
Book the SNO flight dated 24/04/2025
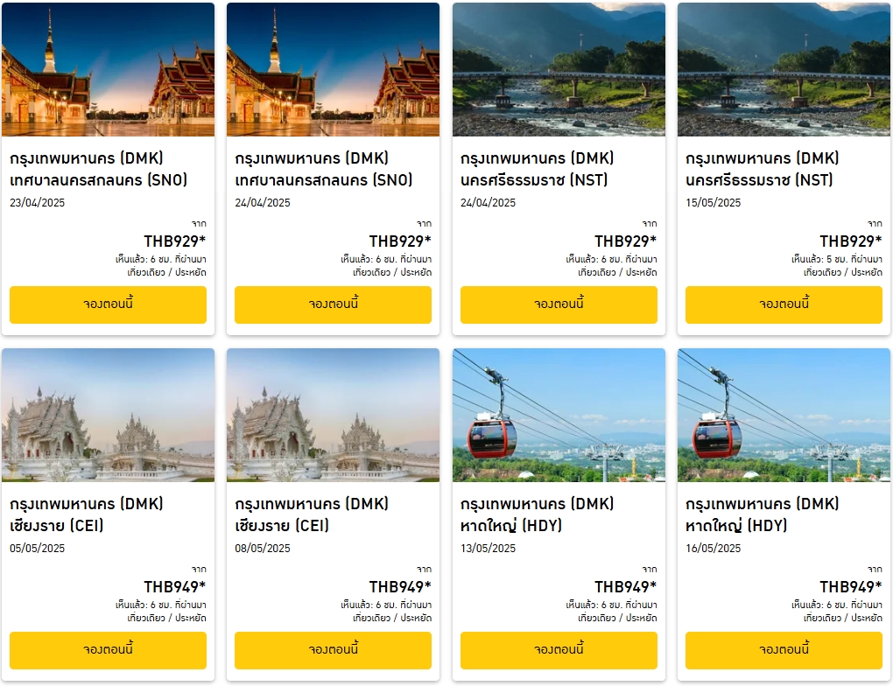click(x=333, y=304)
